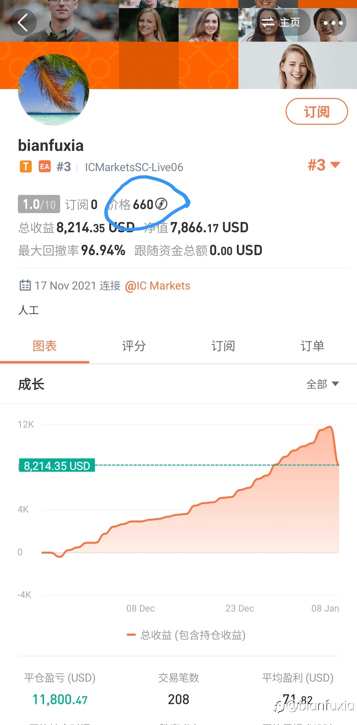Tap the calendar icon beside 17 Nov 2021
Viewport: 357px width, 725px height.
25,285
